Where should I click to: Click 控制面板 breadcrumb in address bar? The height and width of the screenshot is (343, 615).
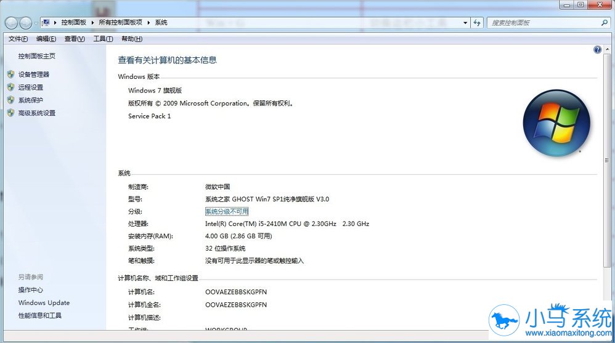[x=74, y=23]
